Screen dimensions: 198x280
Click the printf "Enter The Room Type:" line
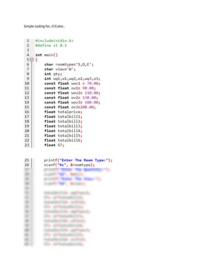coord(78,160)
